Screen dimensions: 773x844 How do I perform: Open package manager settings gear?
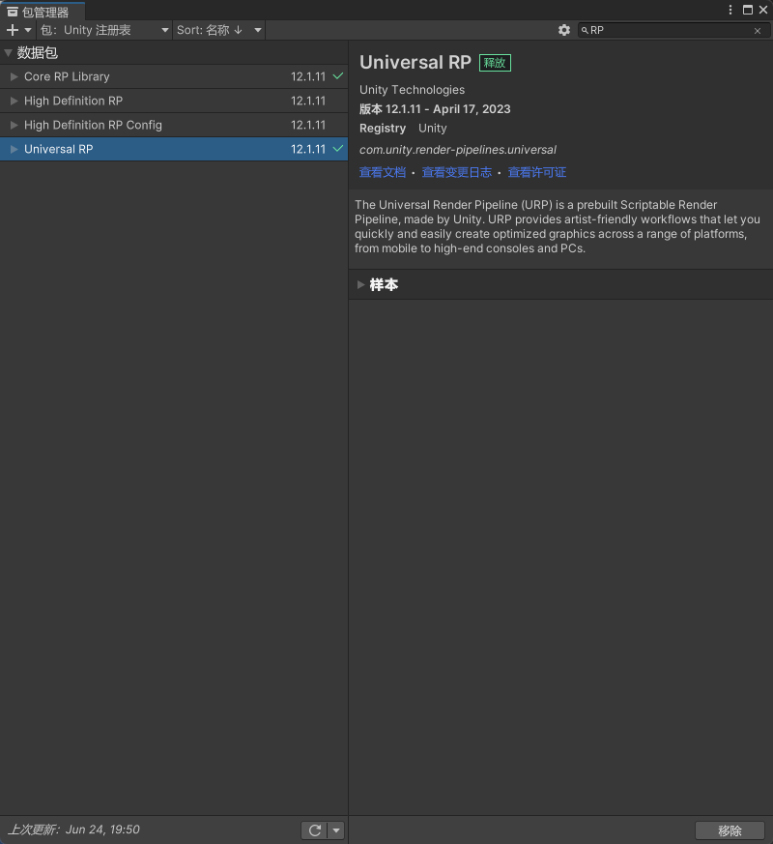563,30
